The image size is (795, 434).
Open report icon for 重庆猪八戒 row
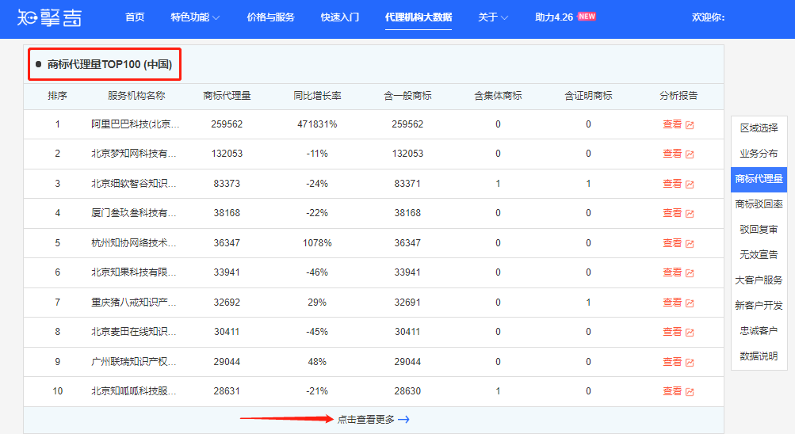tap(690, 303)
